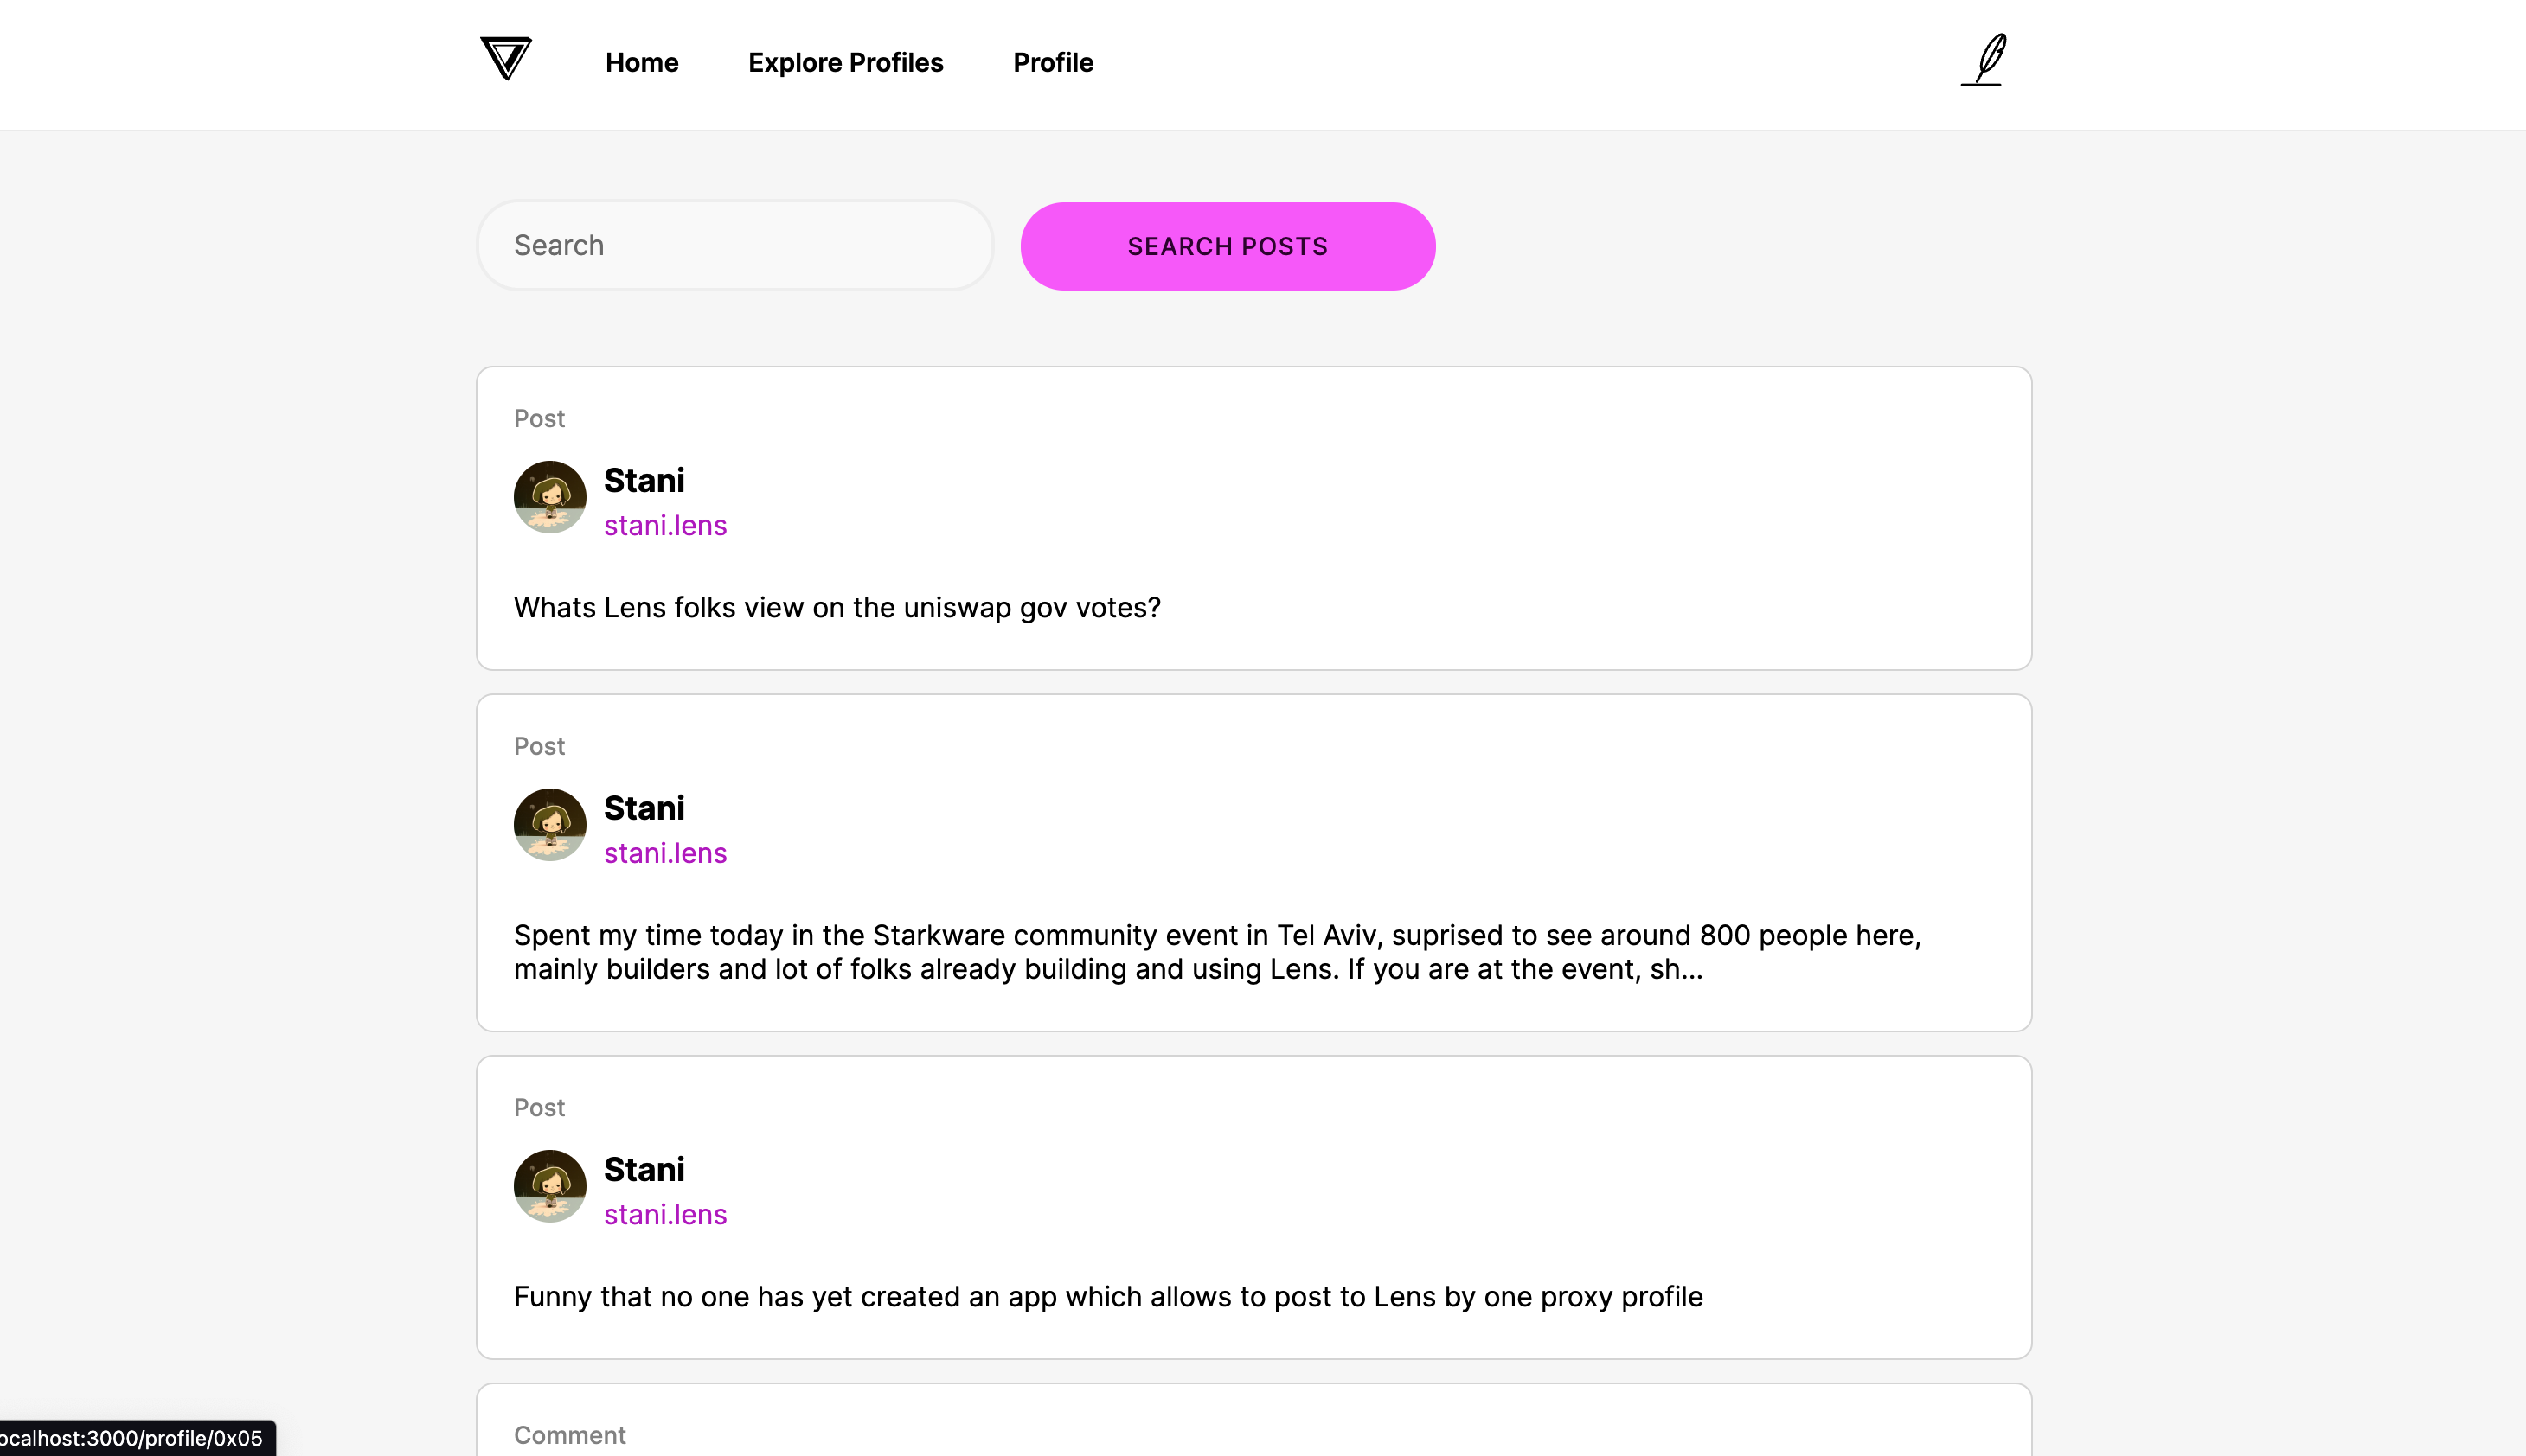Click the Stani name in first post

pyautogui.click(x=644, y=480)
